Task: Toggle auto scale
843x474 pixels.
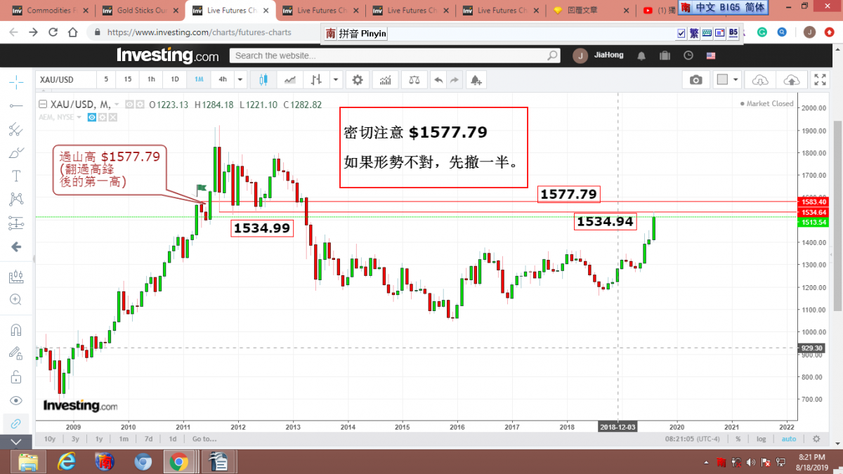Action: click(x=789, y=439)
